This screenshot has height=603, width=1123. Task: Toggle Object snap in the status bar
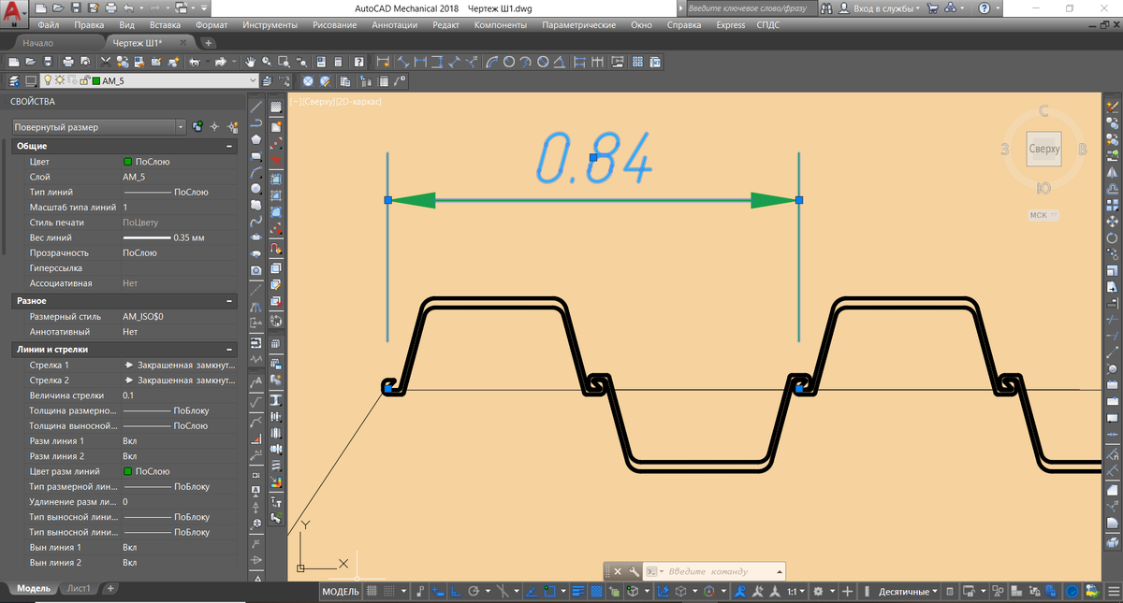pyautogui.click(x=551, y=592)
